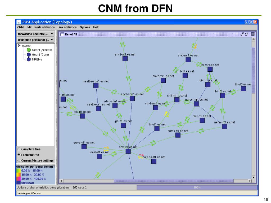This screenshot has width=271, height=203.
Task: Click the slac-mr1.es.net node icon
Action: [188, 59]
